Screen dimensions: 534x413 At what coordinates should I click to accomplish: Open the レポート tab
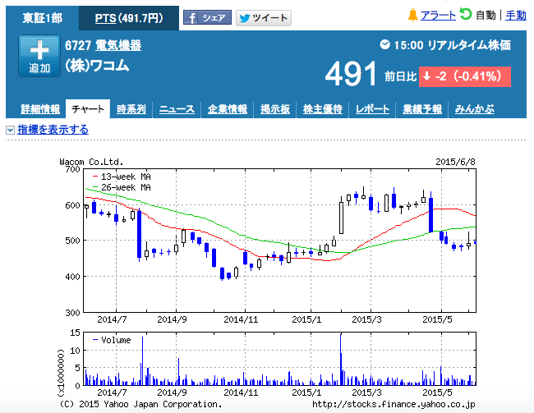pos(372,109)
